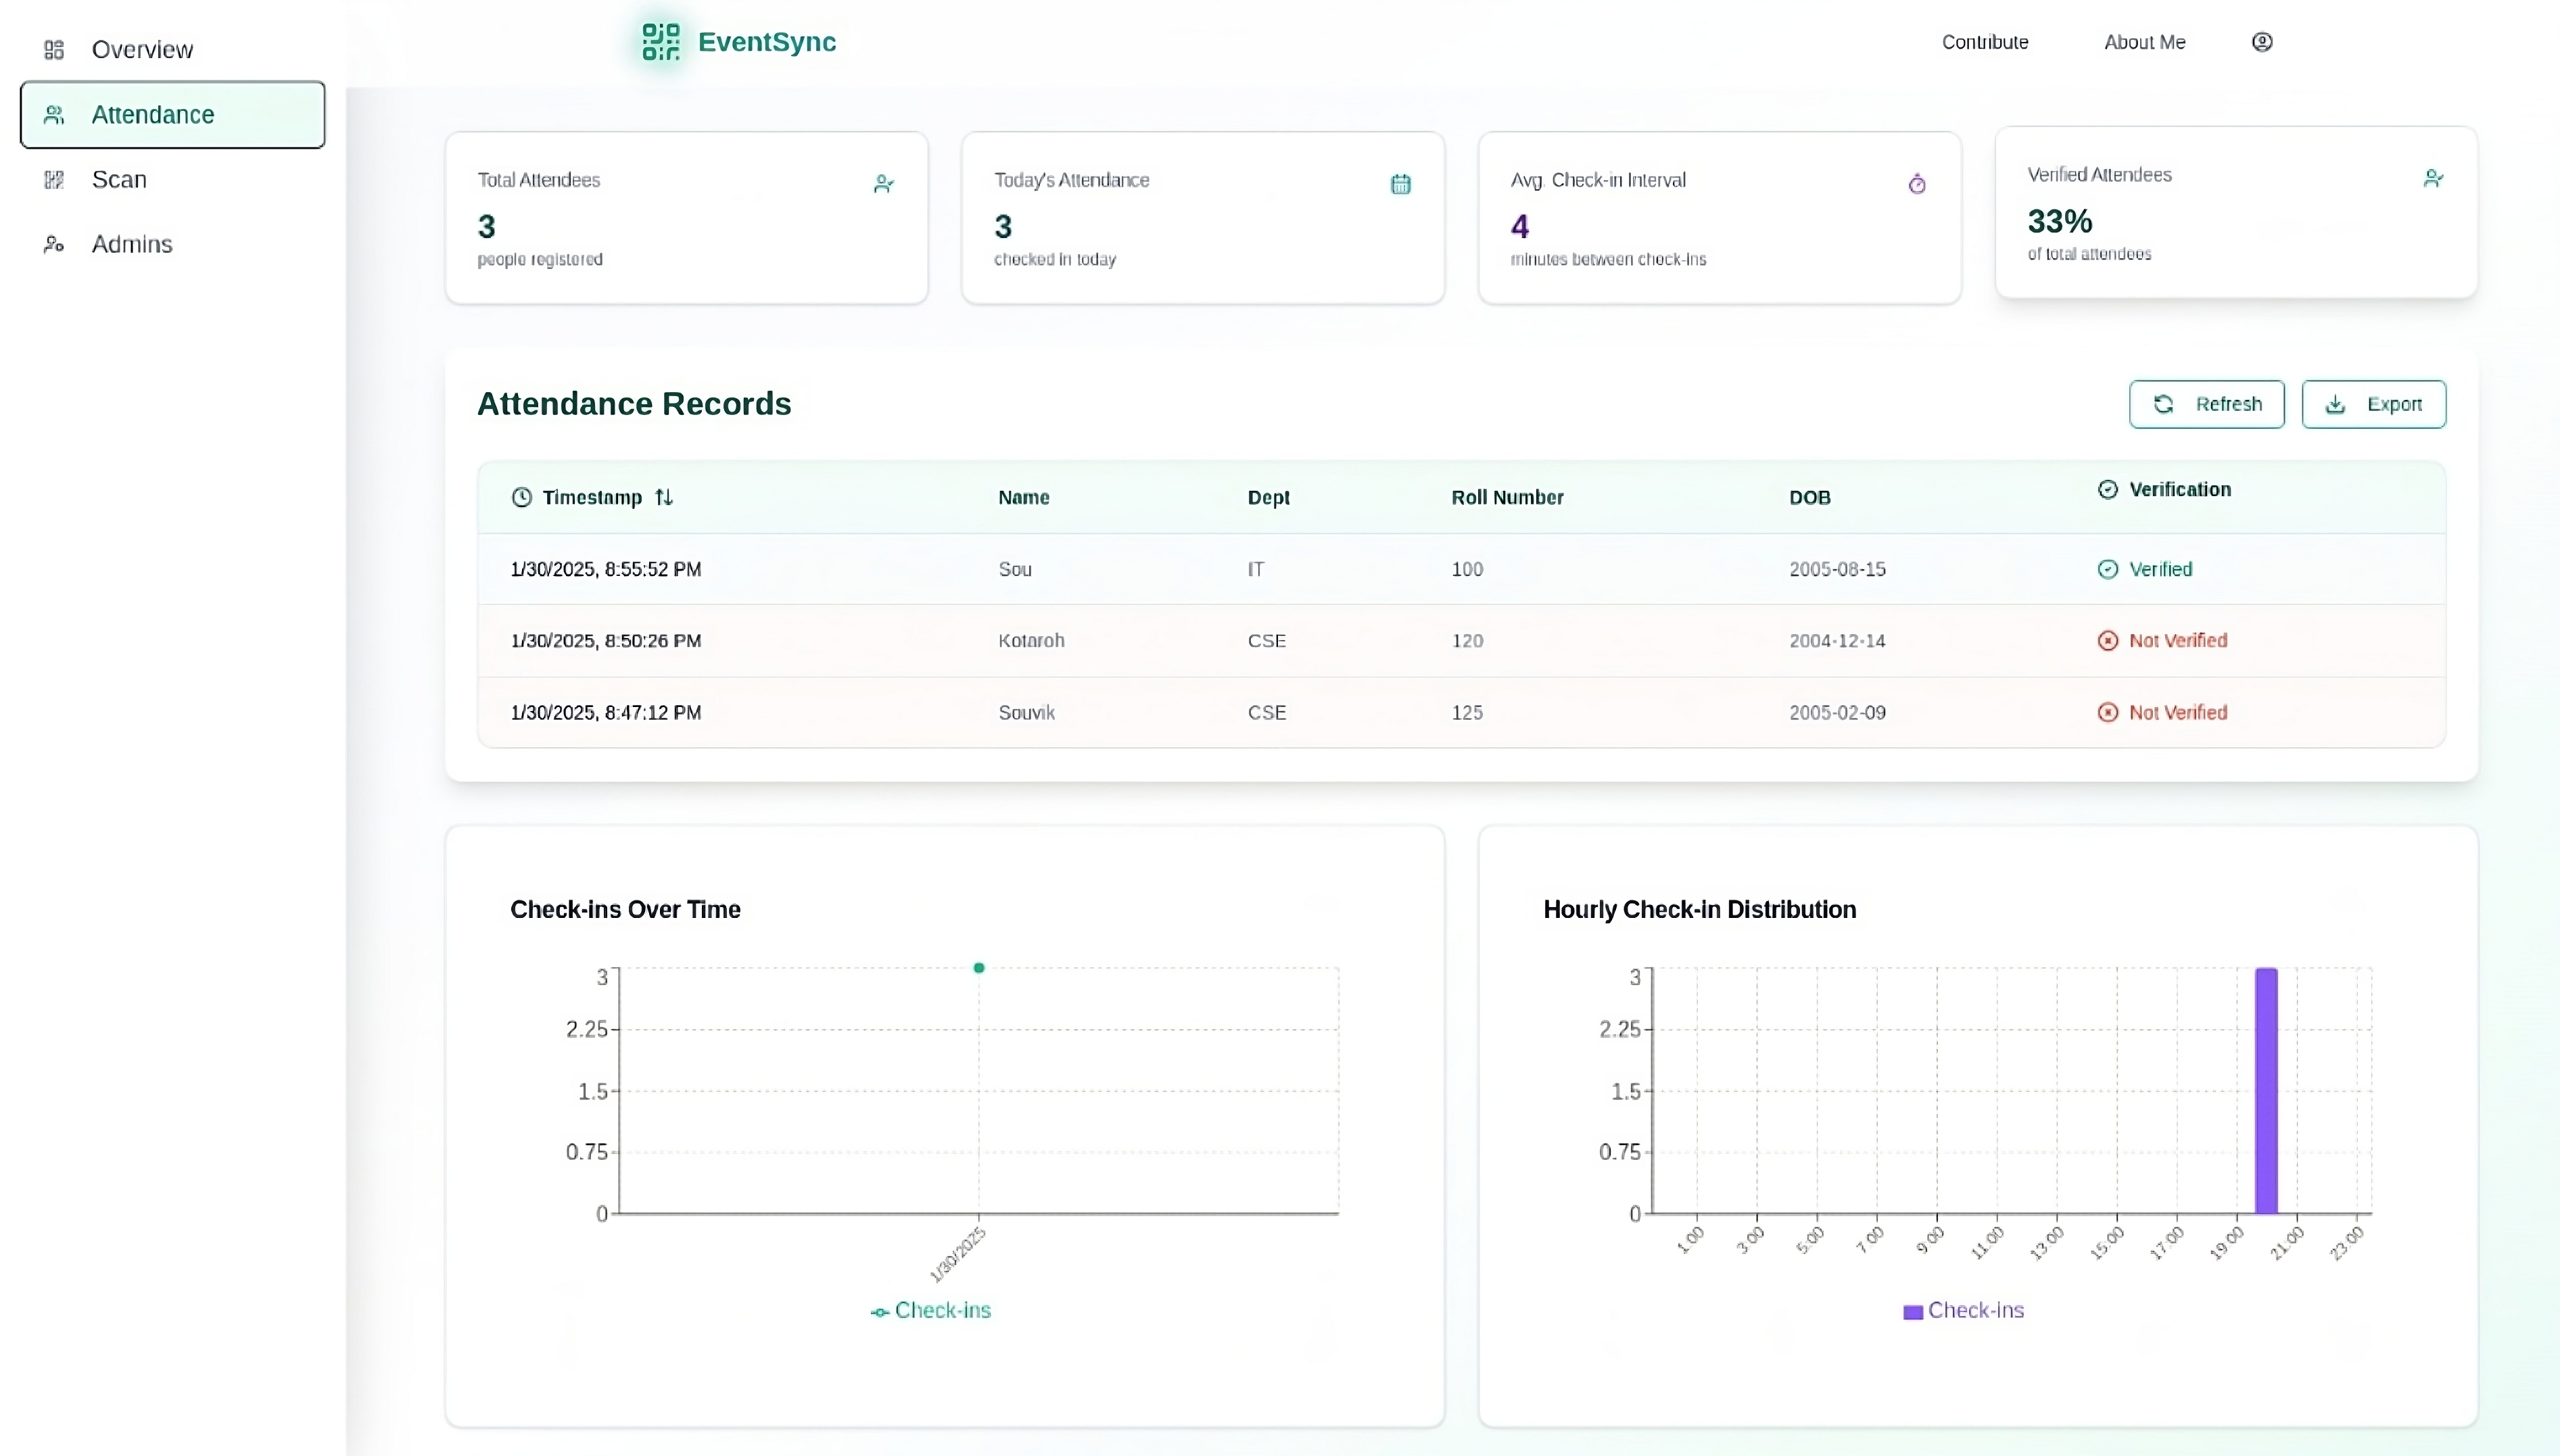Image resolution: width=2560 pixels, height=1456 pixels.
Task: Select timestamp 1/30/2025, 8:55:52 PM
Action: pyautogui.click(x=605, y=569)
